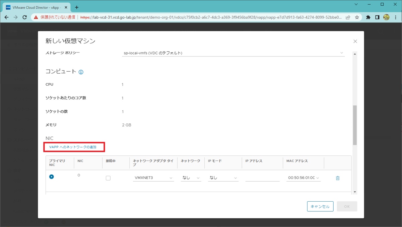Delete NIC 0 with the trash icon
402x227 pixels.
[x=338, y=178]
